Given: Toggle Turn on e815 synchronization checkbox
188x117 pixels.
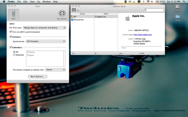Looking at the screenshot, I should pyautogui.click(x=11, y=32).
